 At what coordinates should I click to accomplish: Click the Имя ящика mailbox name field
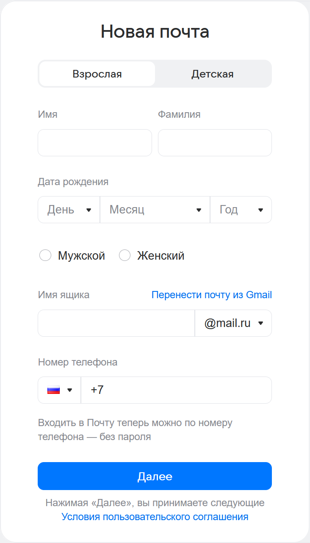pos(116,323)
